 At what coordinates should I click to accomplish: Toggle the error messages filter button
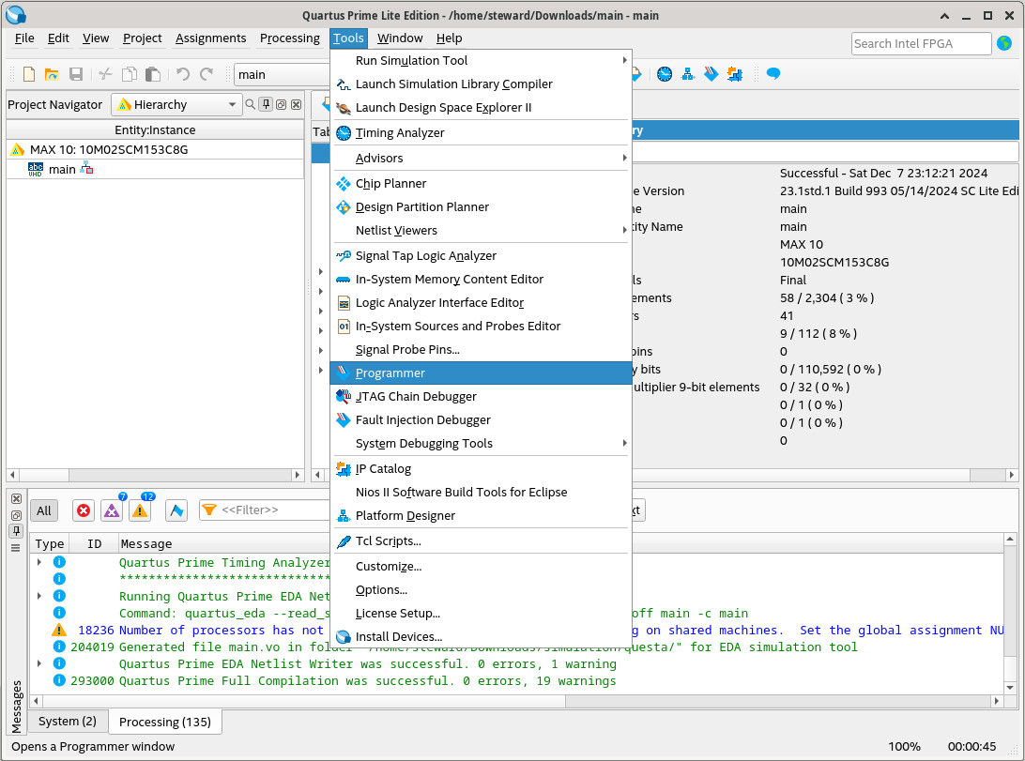click(84, 510)
